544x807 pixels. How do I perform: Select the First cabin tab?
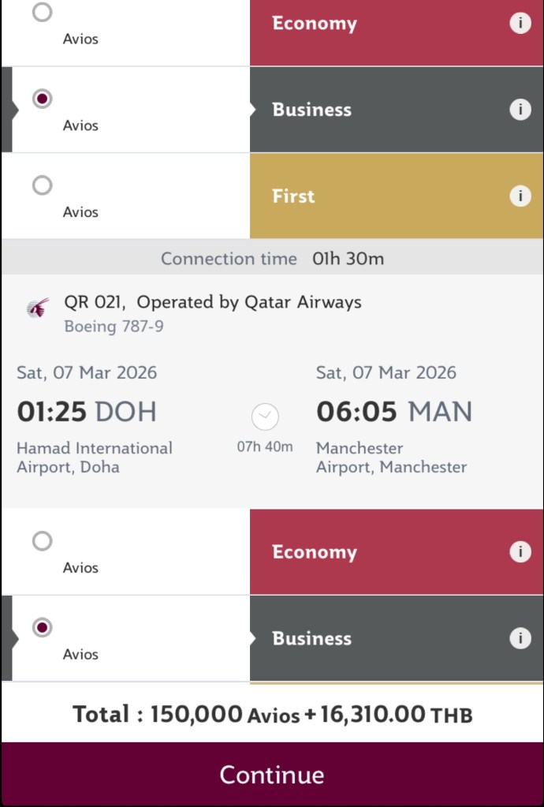tap(292, 196)
